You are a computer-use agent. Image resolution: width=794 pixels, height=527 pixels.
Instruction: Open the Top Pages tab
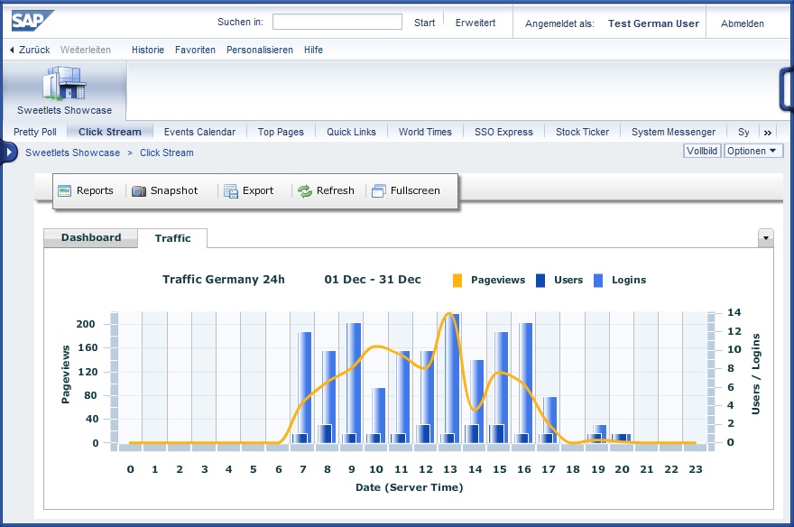(x=281, y=132)
